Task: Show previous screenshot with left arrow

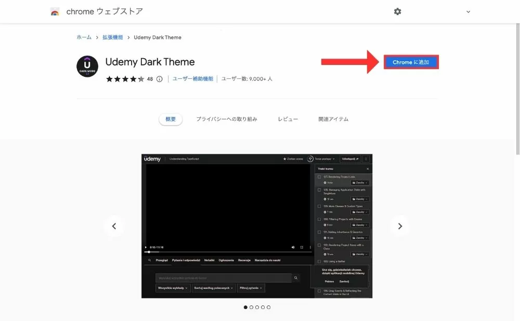Action: [x=114, y=226]
